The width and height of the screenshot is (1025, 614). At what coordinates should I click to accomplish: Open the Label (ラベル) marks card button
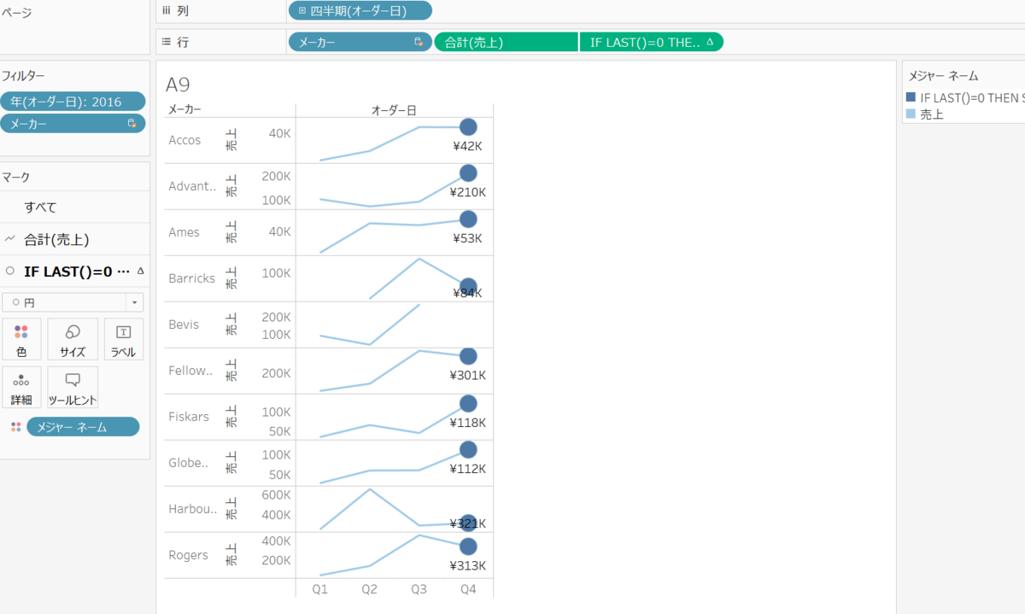pos(123,339)
